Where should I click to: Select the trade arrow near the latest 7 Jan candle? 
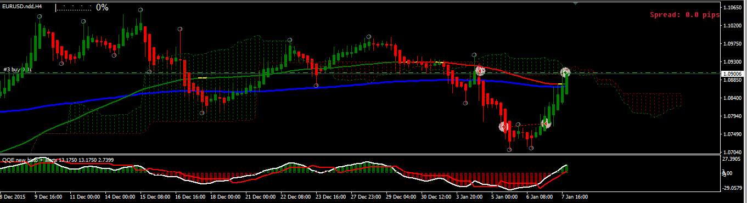(565, 72)
